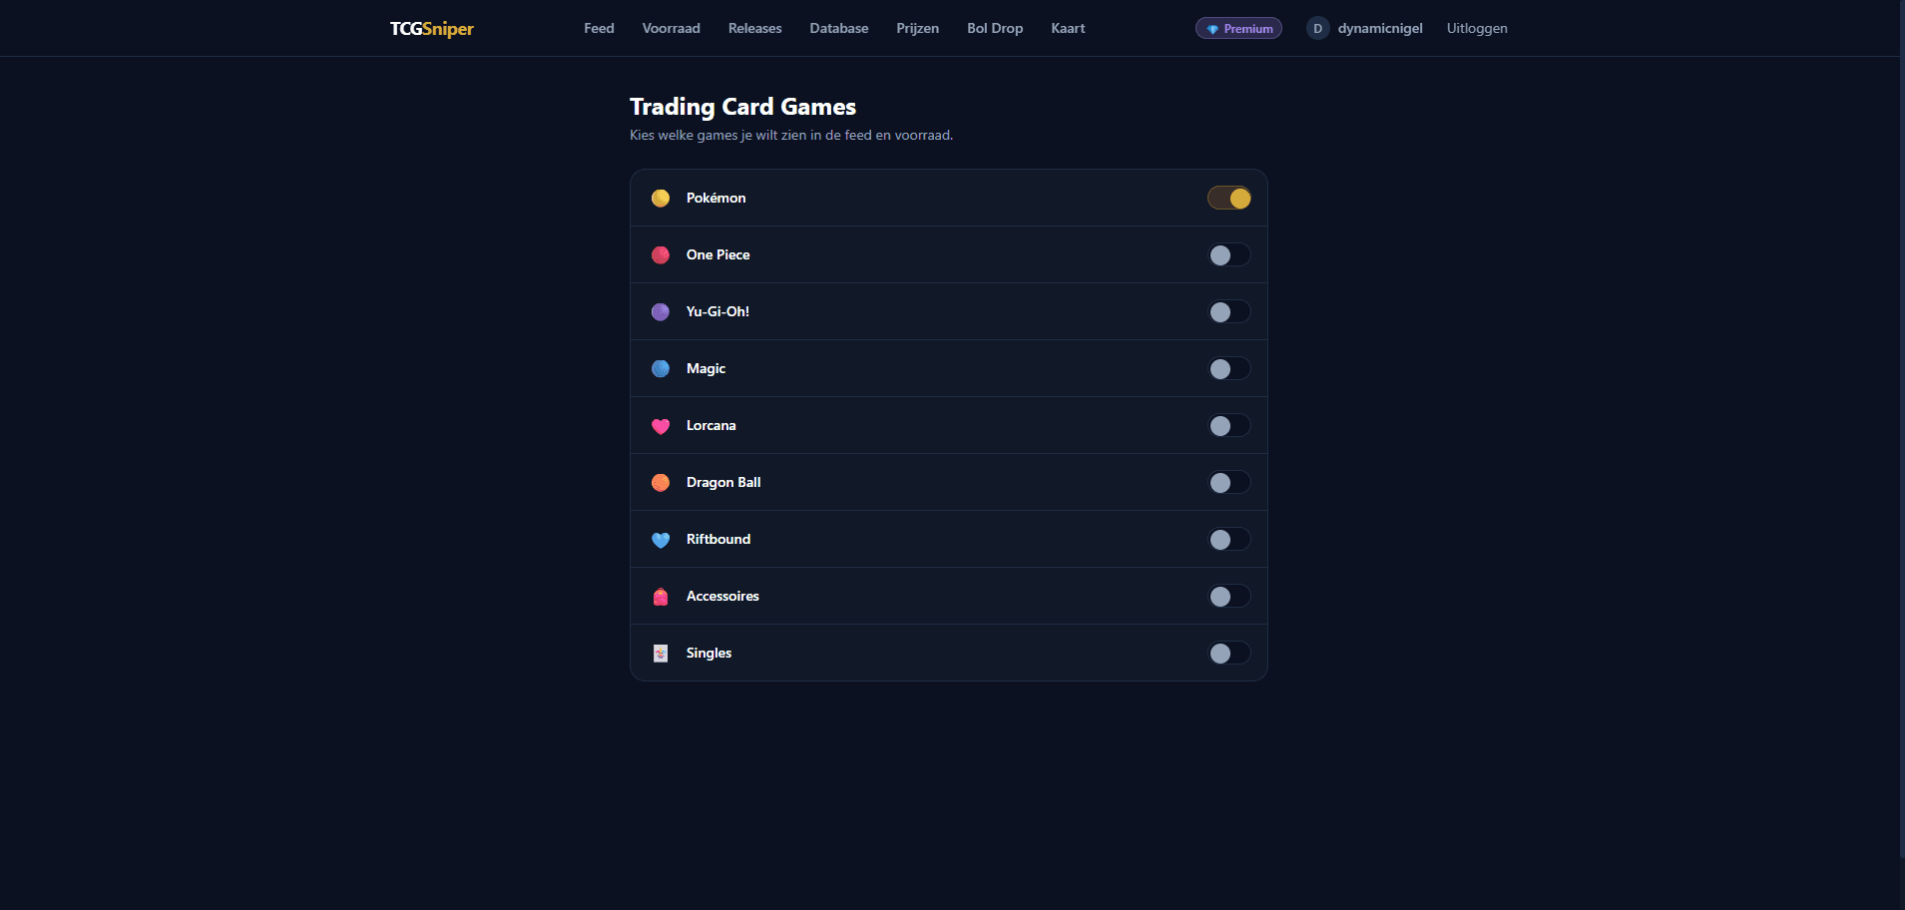
Task: Click the TCGSniper logo
Action: pos(431,29)
